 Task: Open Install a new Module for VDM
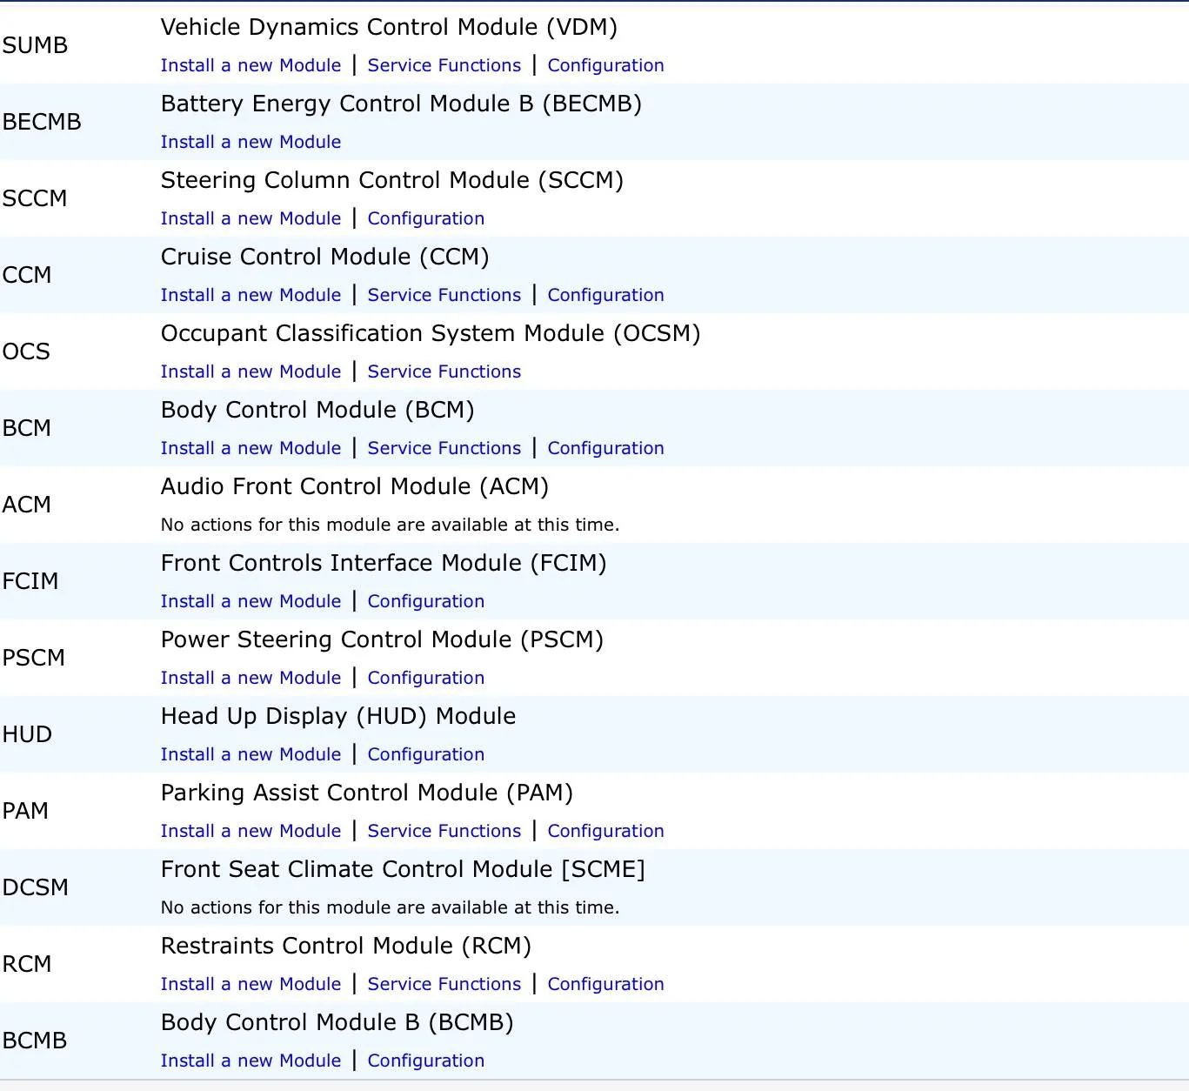(250, 65)
